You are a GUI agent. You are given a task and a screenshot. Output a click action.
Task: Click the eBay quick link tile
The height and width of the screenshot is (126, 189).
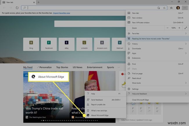[67, 44]
